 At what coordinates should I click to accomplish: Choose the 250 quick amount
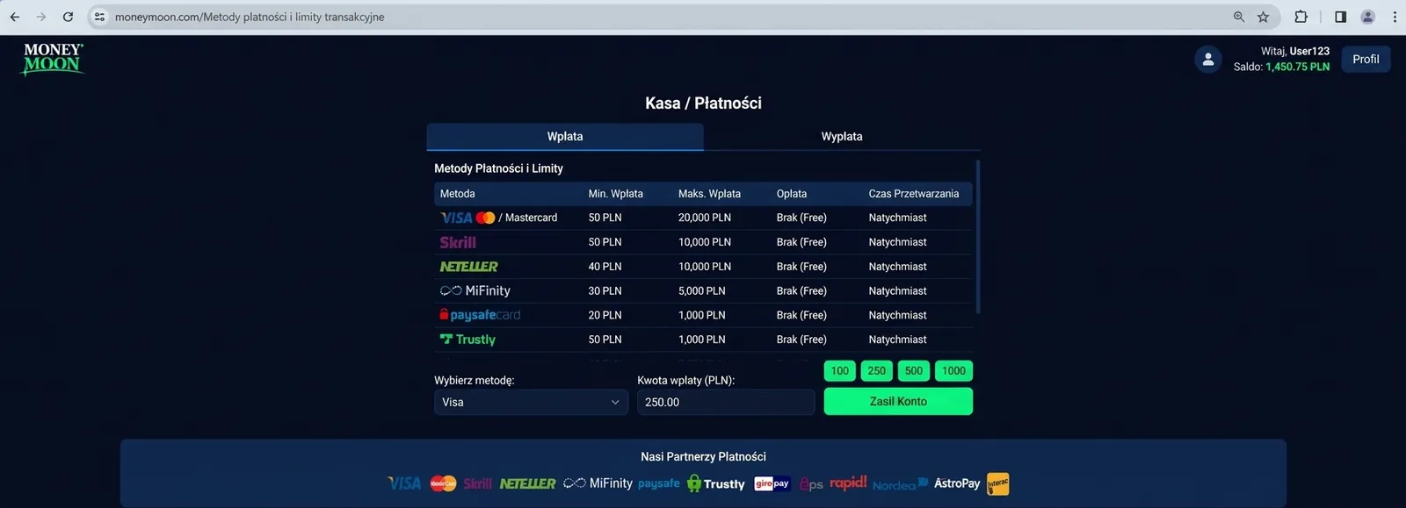coord(877,371)
